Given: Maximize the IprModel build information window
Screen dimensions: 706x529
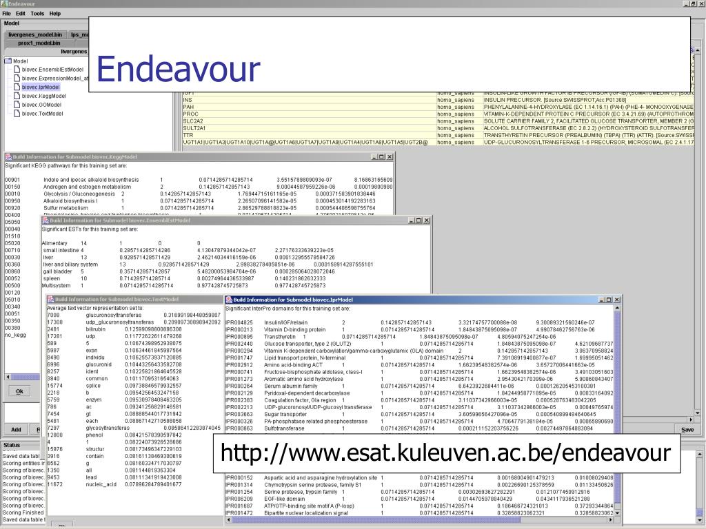Looking at the screenshot, I should pyautogui.click(x=609, y=300).
